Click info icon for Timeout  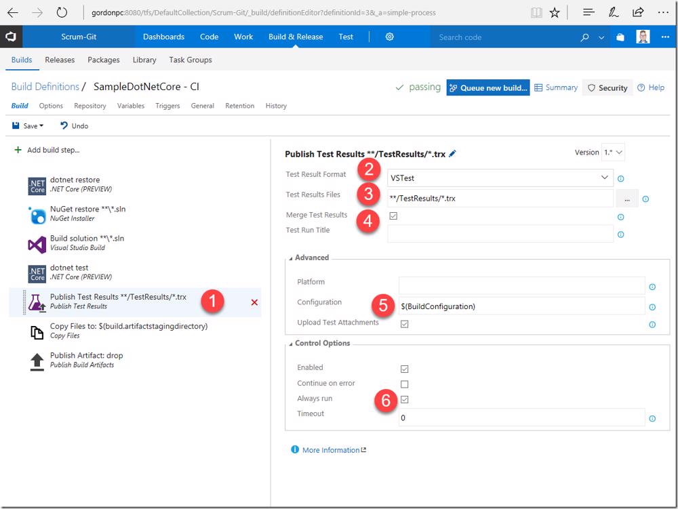652,418
